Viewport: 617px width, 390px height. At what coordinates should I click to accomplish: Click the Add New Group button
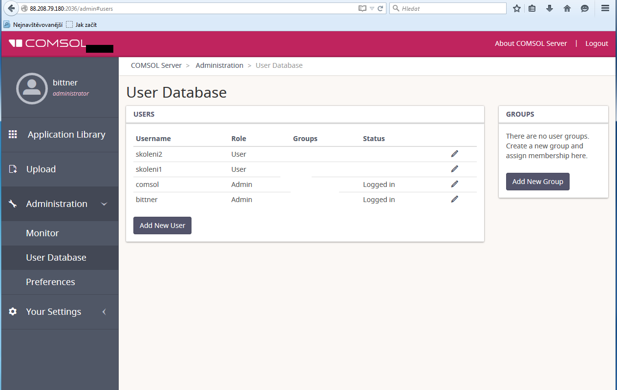click(537, 182)
